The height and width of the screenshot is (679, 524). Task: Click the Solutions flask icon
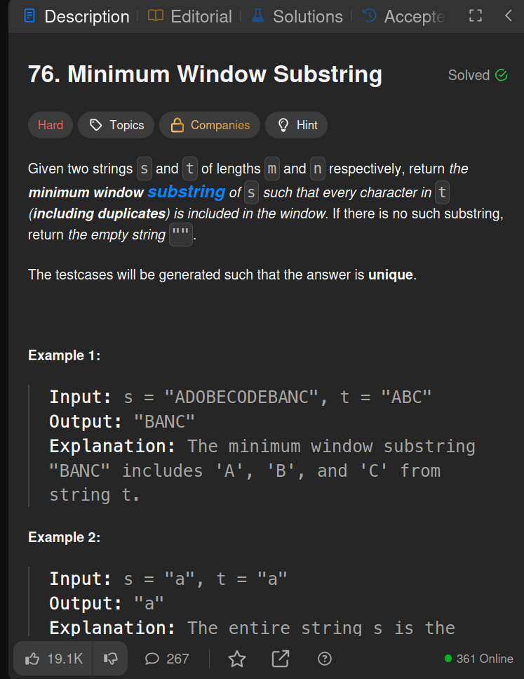pos(258,16)
